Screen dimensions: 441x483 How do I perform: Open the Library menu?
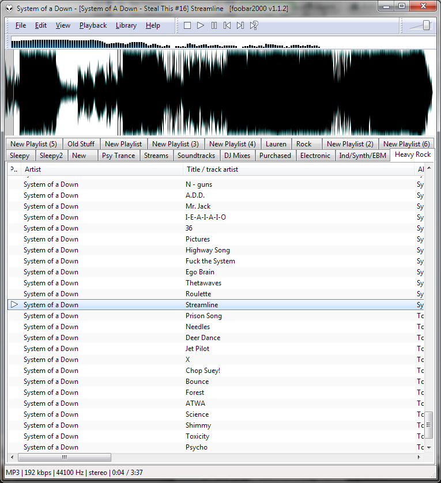coord(126,25)
